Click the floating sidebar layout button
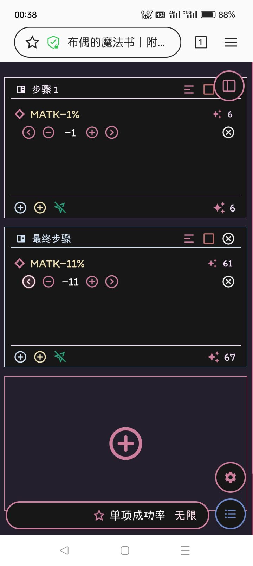This screenshot has height=566, width=253. 229,86
